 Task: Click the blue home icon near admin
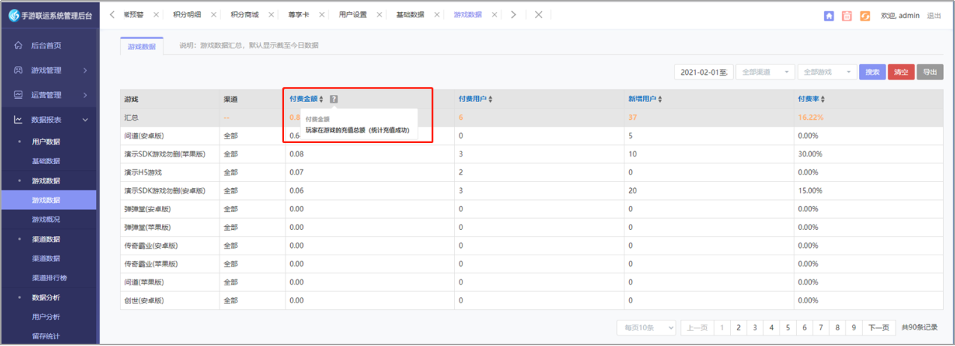pyautogui.click(x=828, y=15)
